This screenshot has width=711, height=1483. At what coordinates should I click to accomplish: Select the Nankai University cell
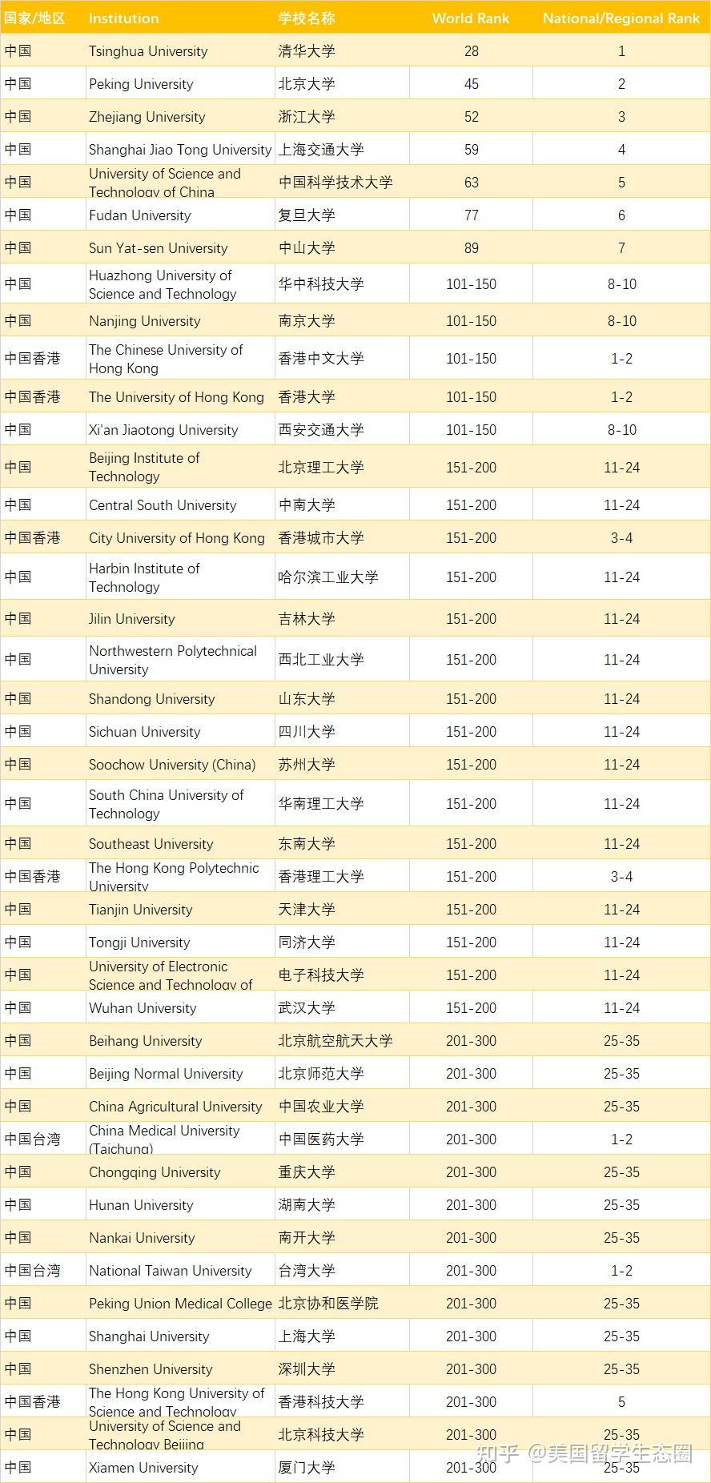click(x=180, y=1238)
